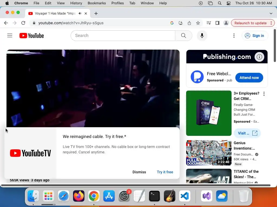Select the Voyager 1 tab
The width and height of the screenshot is (277, 207).
tap(57, 13)
